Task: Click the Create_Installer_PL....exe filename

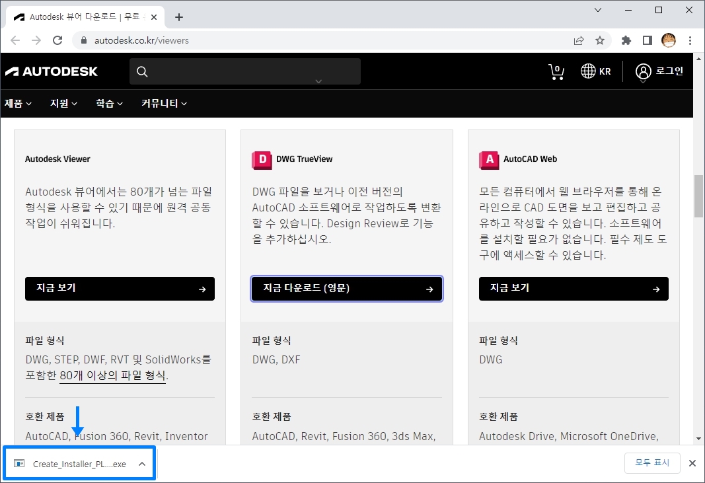Action: pos(79,464)
